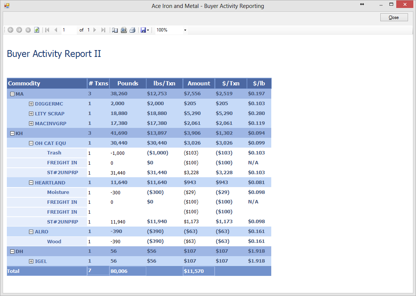Screen dimensions: 416x296
Task: Click the Close button
Action: tap(394, 17)
